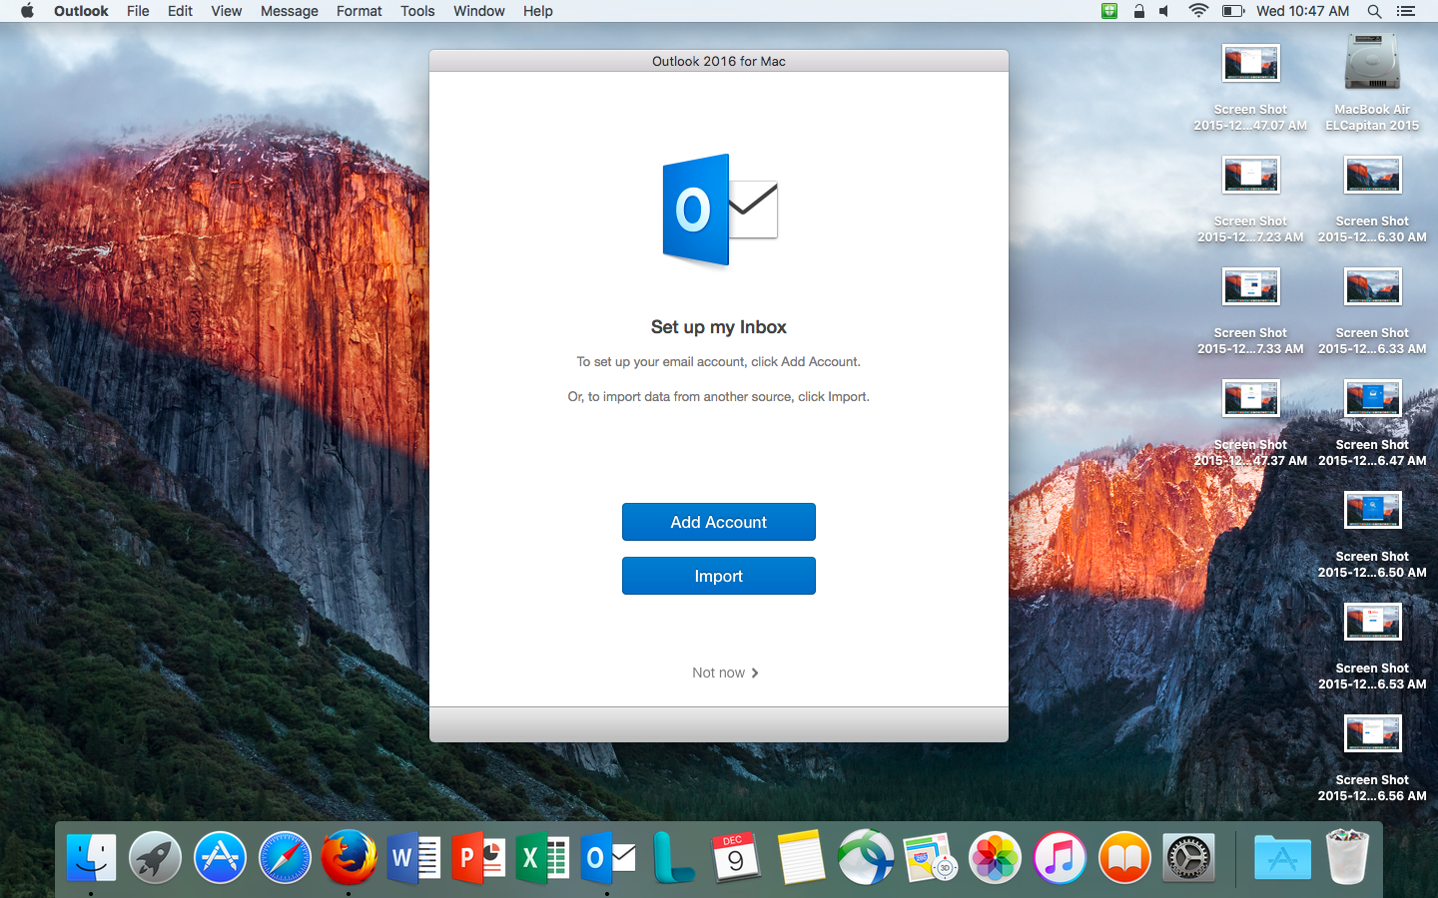
Task: Open Firefox from the dock
Action: (349, 857)
